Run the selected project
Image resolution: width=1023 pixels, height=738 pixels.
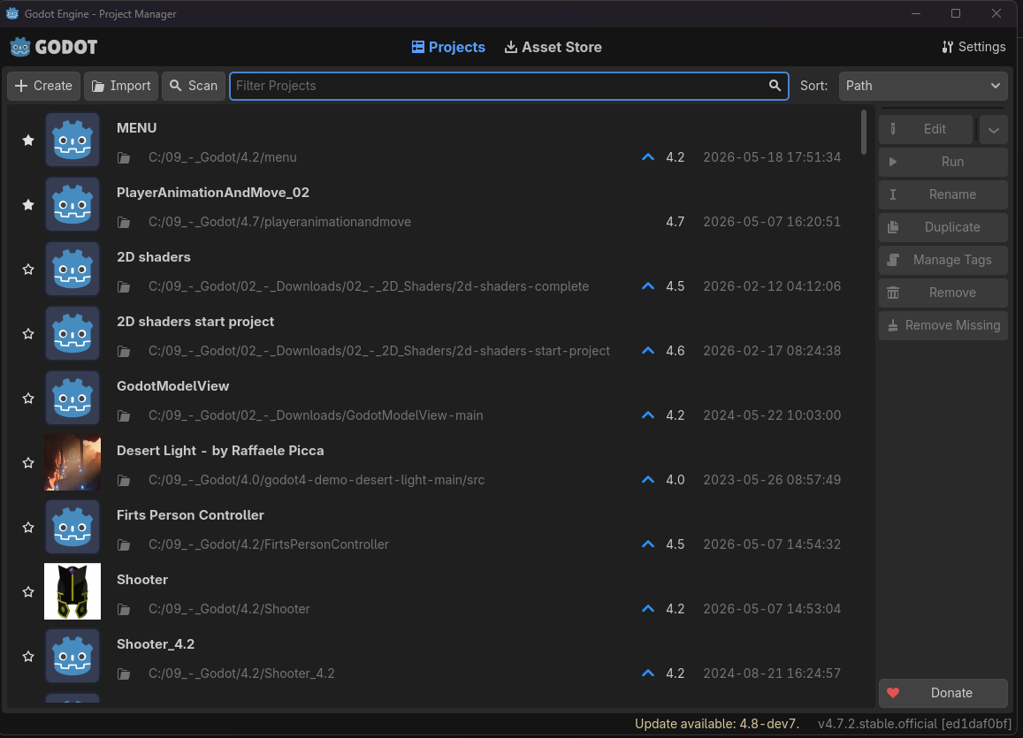pyautogui.click(x=943, y=162)
